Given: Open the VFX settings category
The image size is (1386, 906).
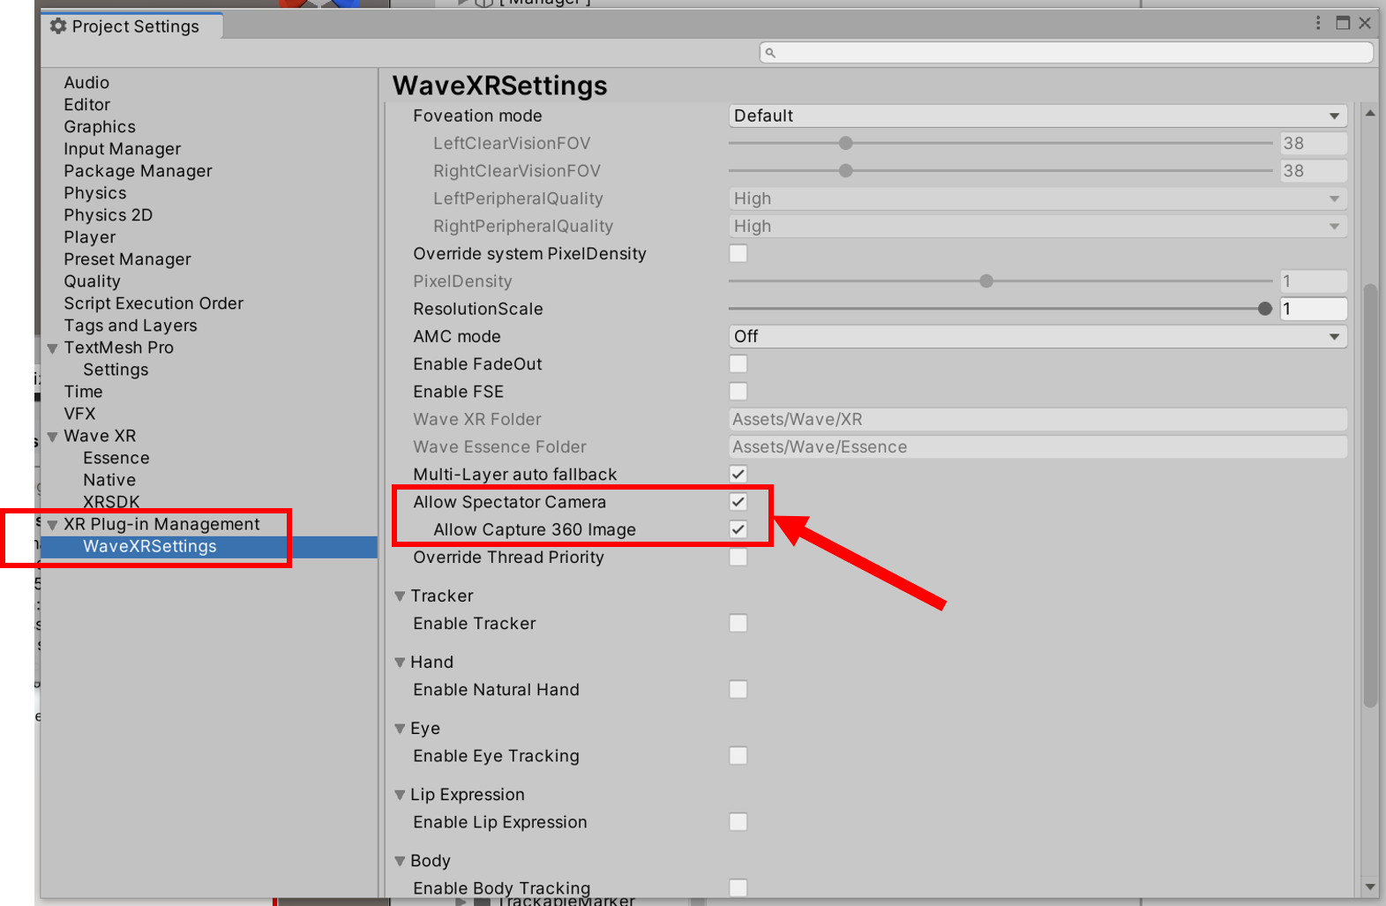Looking at the screenshot, I should click(x=79, y=414).
